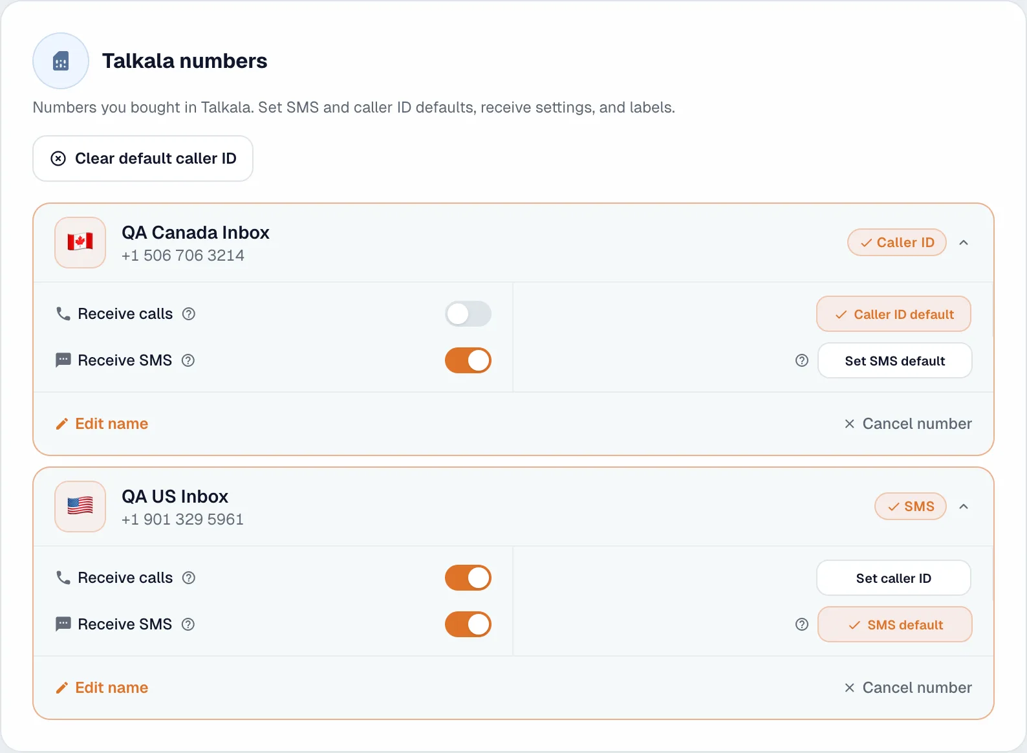
Task: Click the phone number +1 506 706 3214
Action: (x=183, y=256)
